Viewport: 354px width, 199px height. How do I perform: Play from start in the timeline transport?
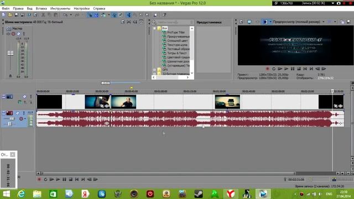[x=51, y=179]
